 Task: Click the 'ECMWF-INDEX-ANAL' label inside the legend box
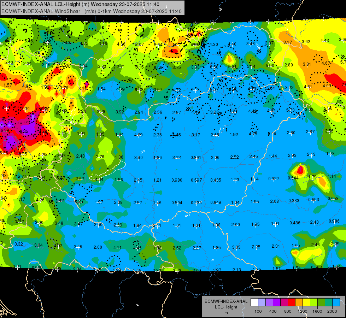226,301
